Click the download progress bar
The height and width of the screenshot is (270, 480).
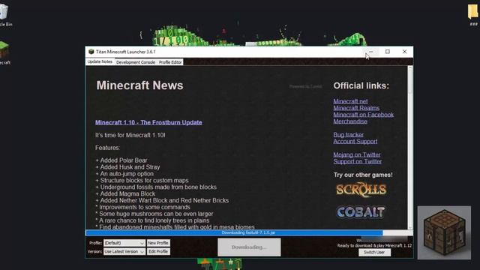point(249,233)
